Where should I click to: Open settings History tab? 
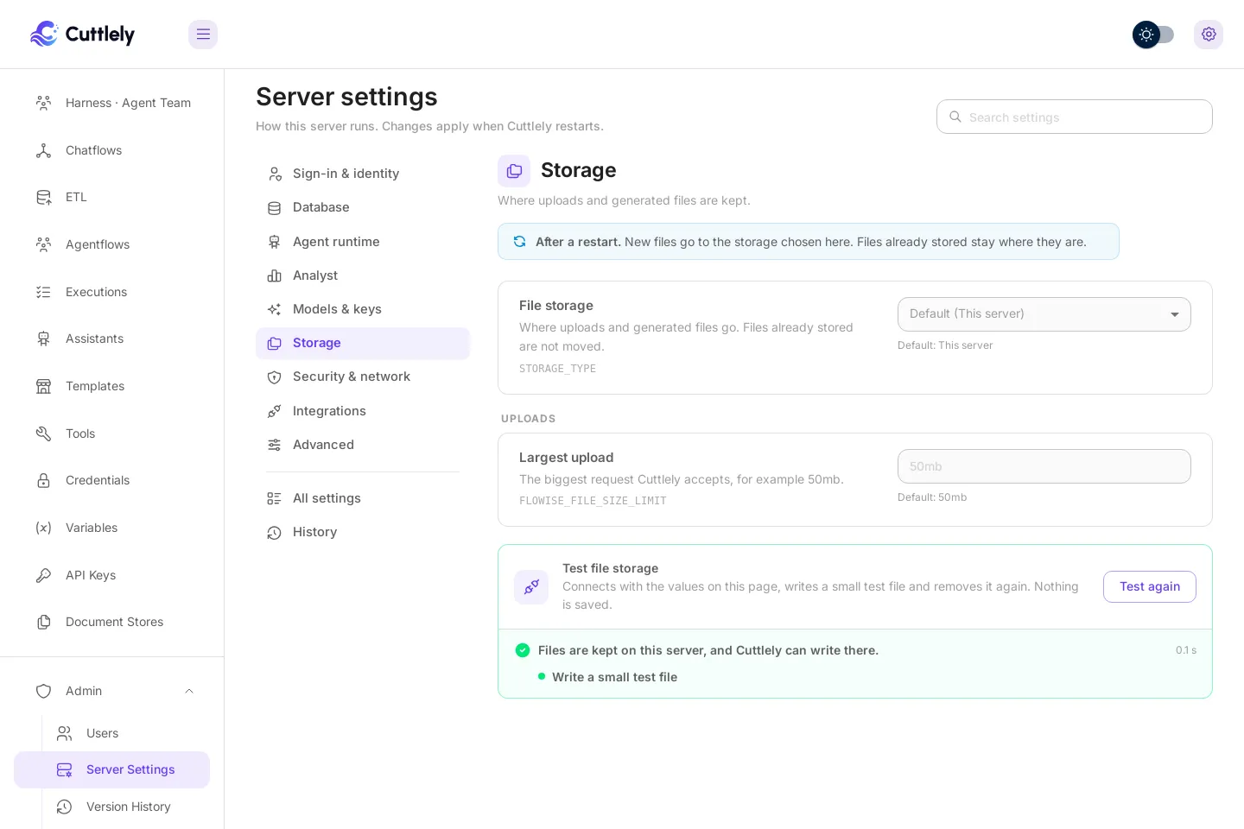click(x=363, y=532)
